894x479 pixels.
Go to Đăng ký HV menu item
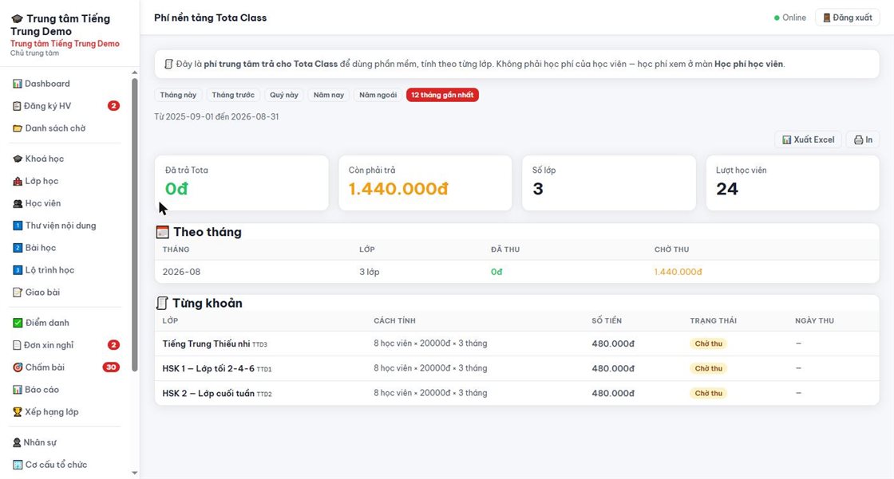point(66,106)
